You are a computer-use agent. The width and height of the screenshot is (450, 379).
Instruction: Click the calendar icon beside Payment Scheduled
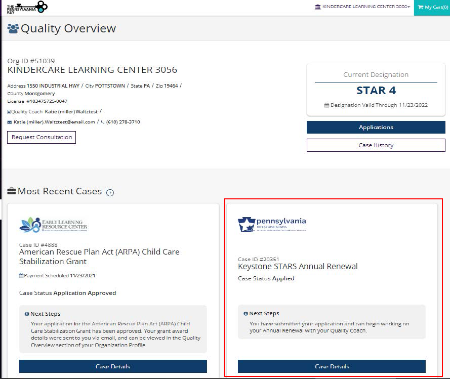(21, 276)
